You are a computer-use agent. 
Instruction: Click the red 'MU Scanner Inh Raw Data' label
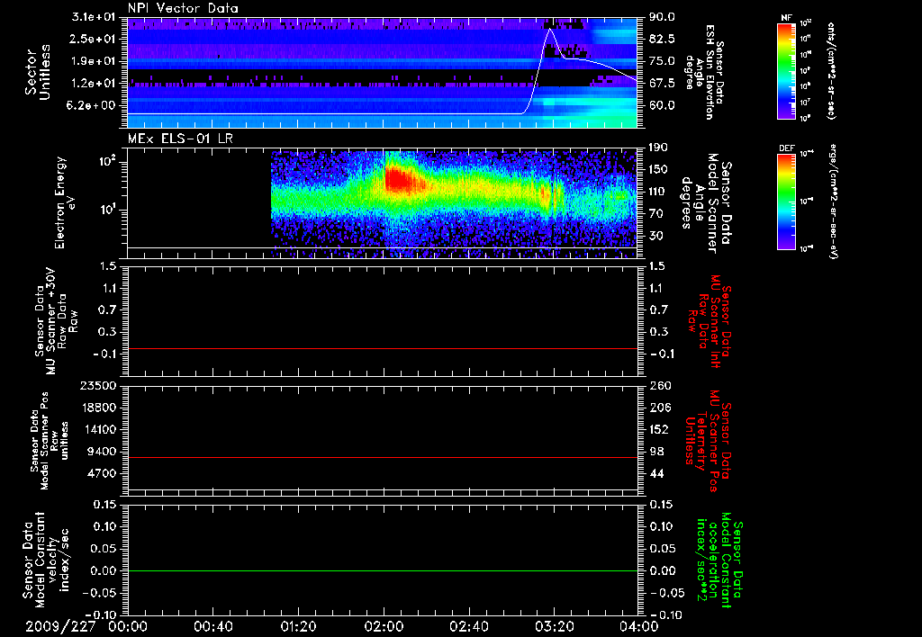click(709, 321)
